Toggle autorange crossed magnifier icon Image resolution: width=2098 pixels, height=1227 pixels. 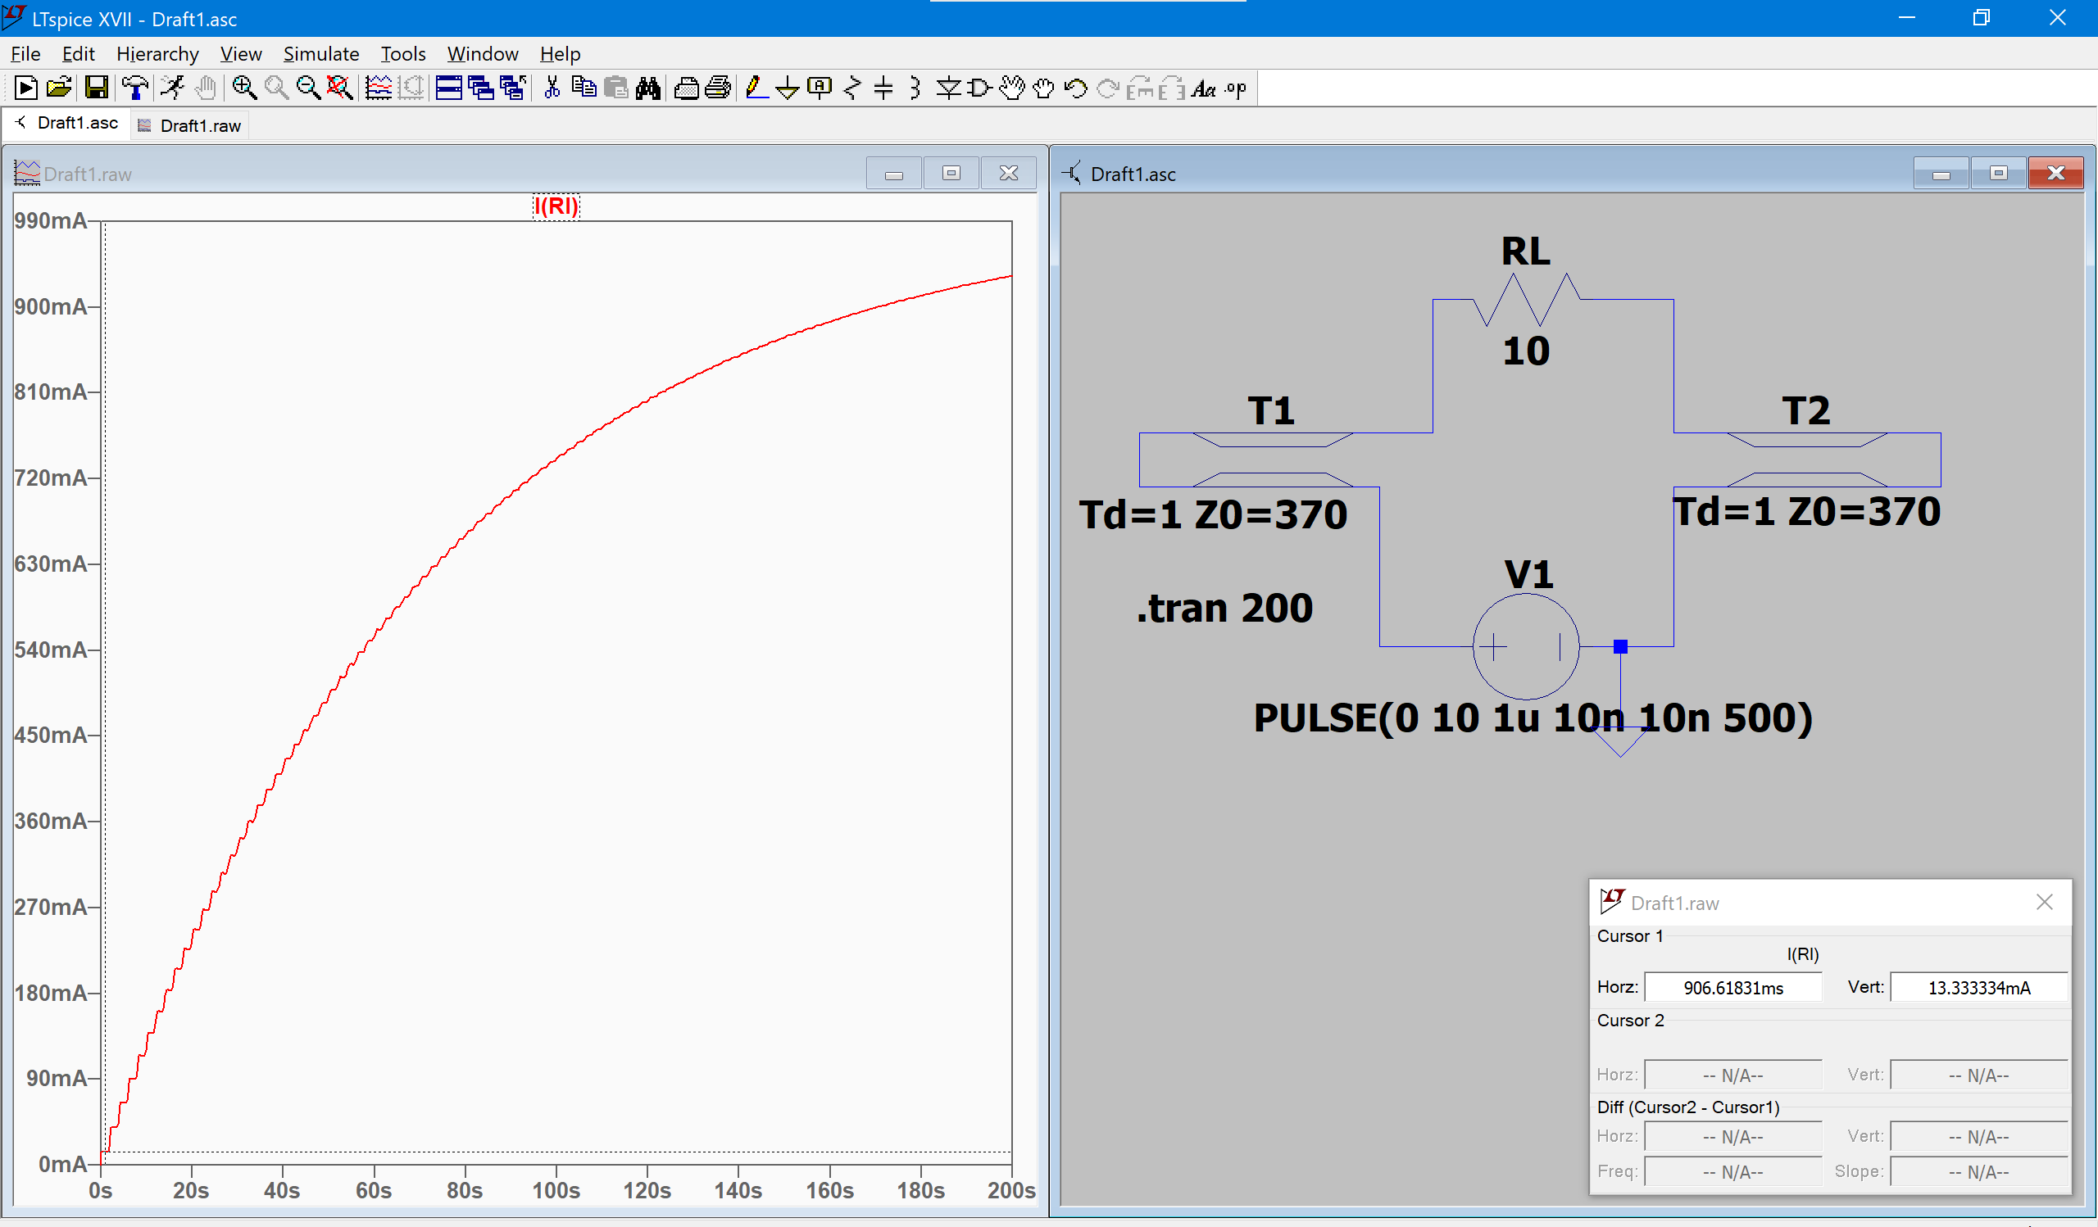pos(339,88)
